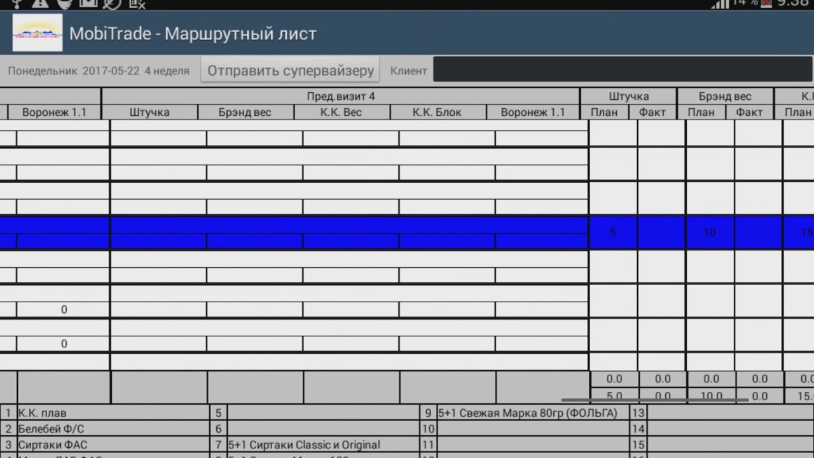Focus the dark Клиент input field

click(x=623, y=69)
